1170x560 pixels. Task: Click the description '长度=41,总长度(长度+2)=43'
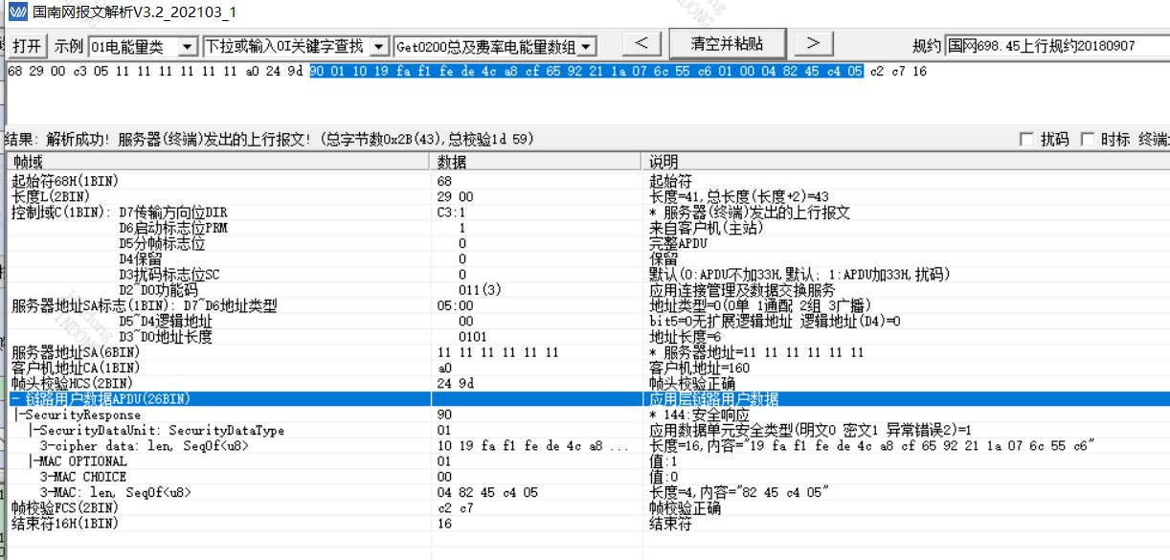pos(739,196)
